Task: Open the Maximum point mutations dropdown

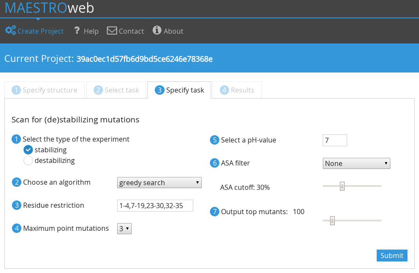Action: tap(124, 229)
